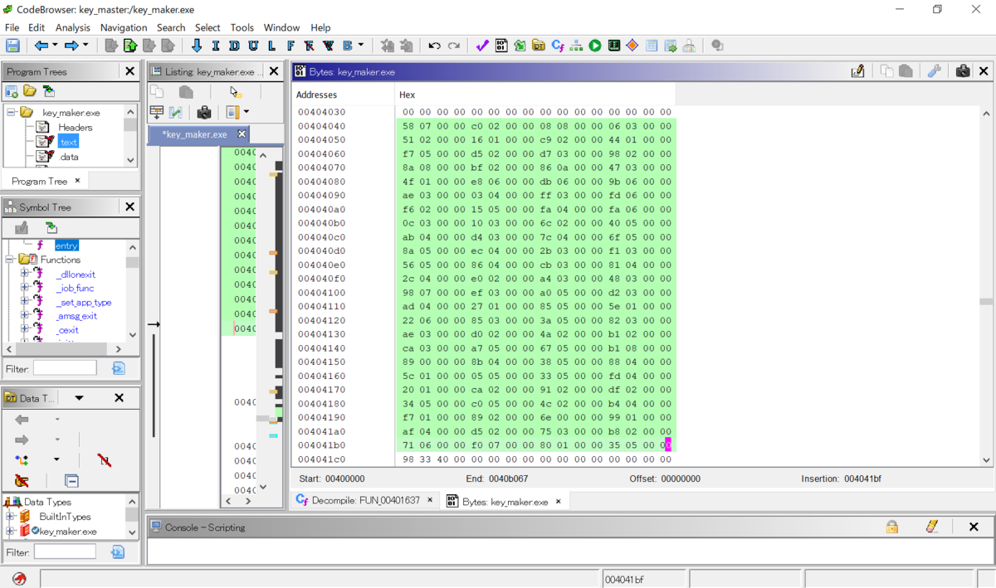Select the .data section in Program Tree
Image resolution: width=996 pixels, height=588 pixels.
tap(69, 157)
